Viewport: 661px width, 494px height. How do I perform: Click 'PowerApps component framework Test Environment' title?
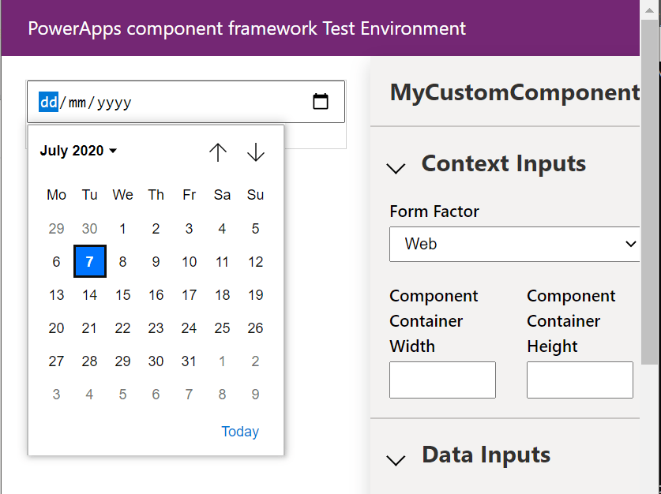click(246, 28)
